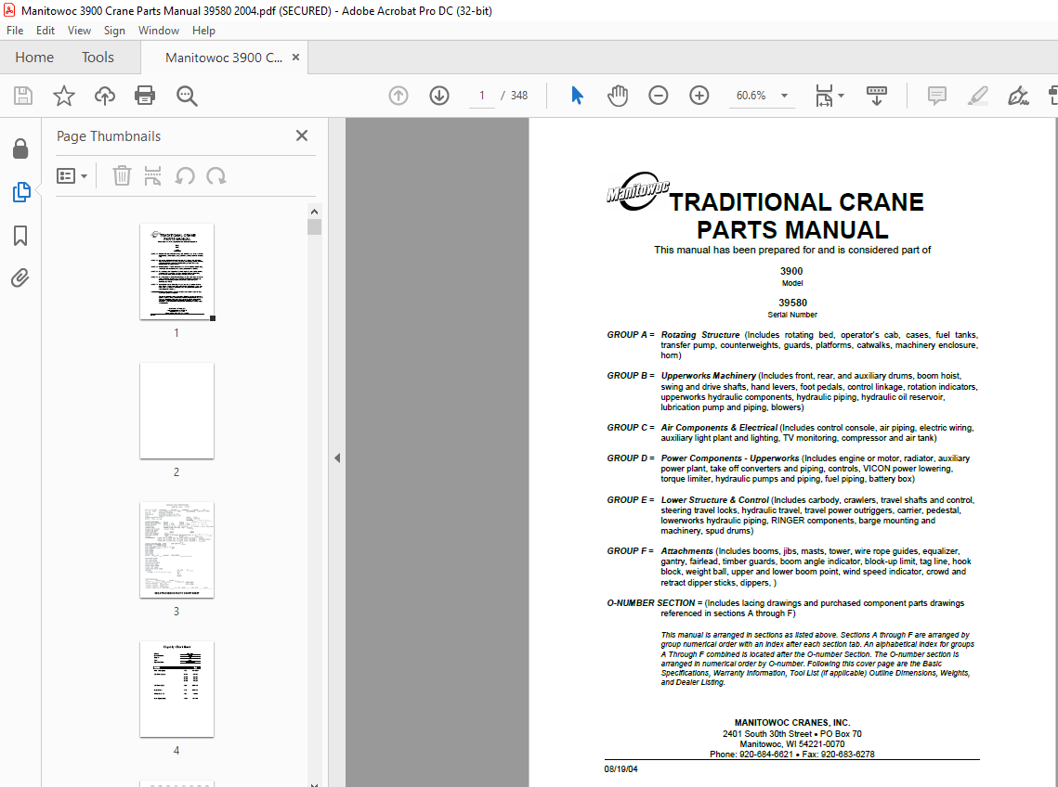Add document to starred favorites
1058x787 pixels.
(x=64, y=96)
